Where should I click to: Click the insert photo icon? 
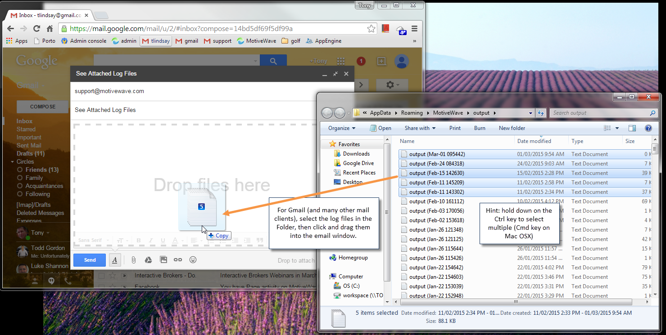click(x=163, y=260)
